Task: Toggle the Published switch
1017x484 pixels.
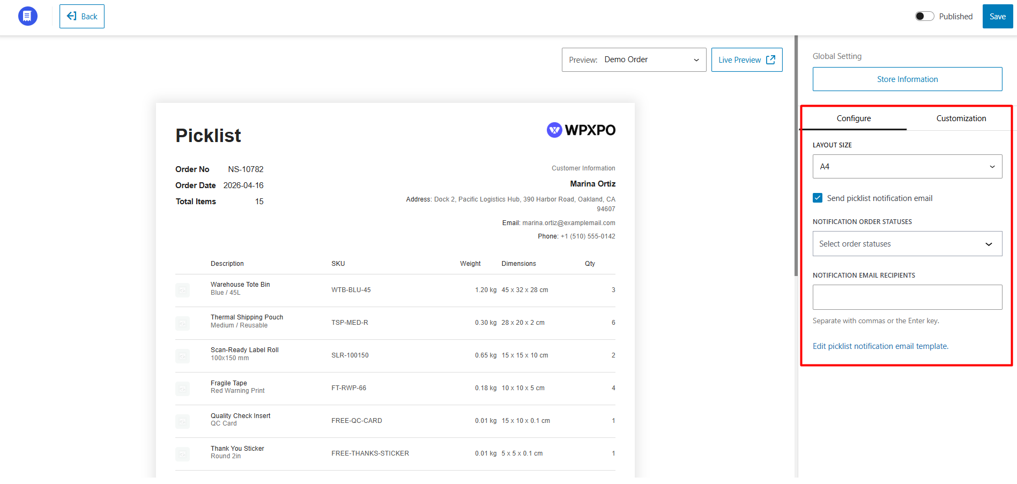Action: pos(924,16)
